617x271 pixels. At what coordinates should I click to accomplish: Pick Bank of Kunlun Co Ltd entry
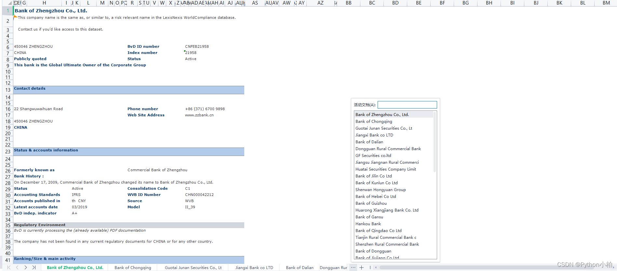coord(394,183)
